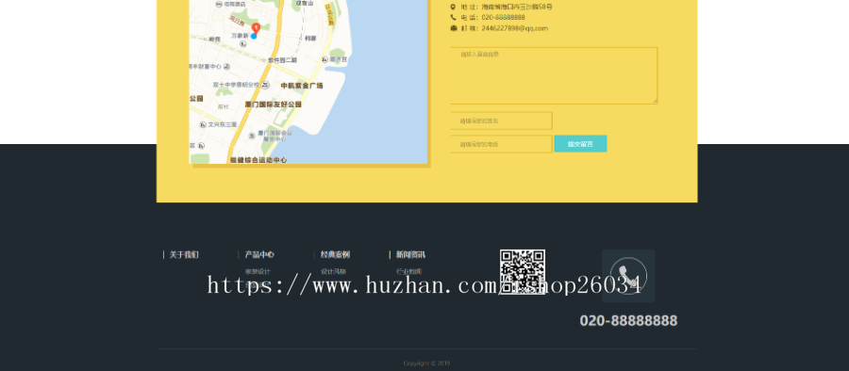Click the Copyright © 2019 footer text

click(426, 363)
